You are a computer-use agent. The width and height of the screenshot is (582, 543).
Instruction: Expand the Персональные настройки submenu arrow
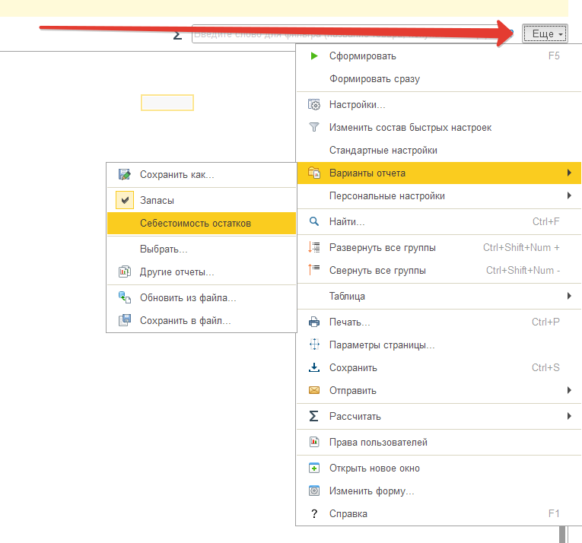[569, 195]
